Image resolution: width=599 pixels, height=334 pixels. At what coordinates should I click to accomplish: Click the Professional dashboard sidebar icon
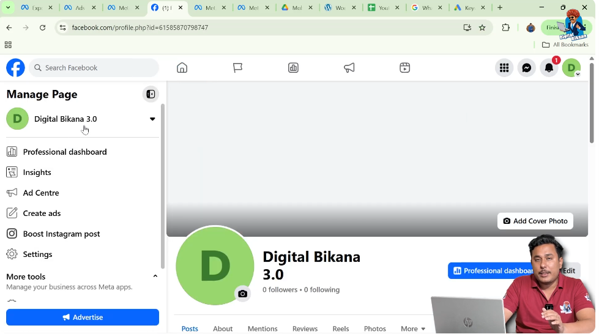pos(12,152)
